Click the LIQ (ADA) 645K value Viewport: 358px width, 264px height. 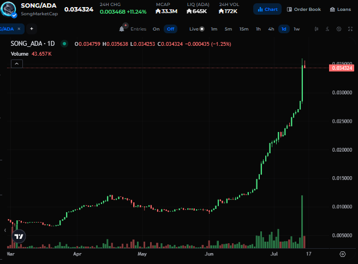(197, 11)
